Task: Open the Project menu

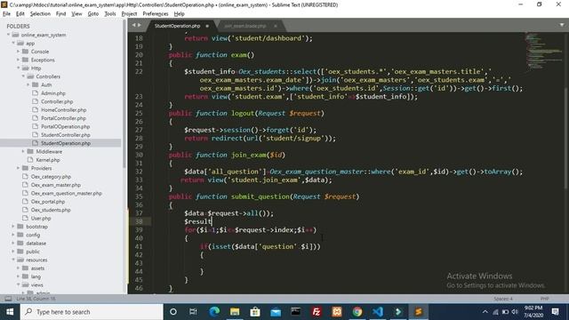Action: [129, 14]
